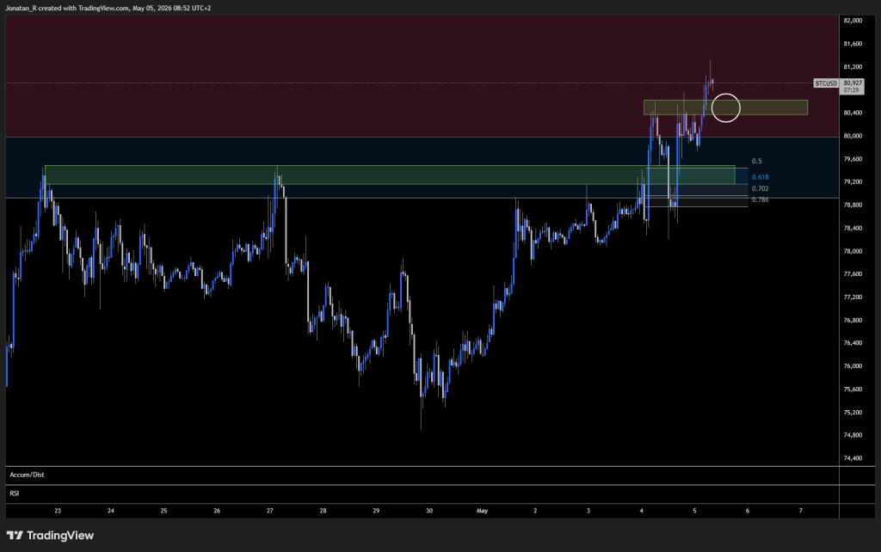Click date 4 on the time axis
Image resolution: width=881 pixels, height=552 pixels.
tap(641, 511)
